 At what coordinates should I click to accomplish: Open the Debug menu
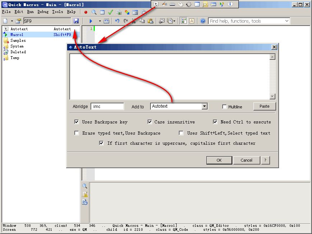pyautogui.click(x=43, y=12)
